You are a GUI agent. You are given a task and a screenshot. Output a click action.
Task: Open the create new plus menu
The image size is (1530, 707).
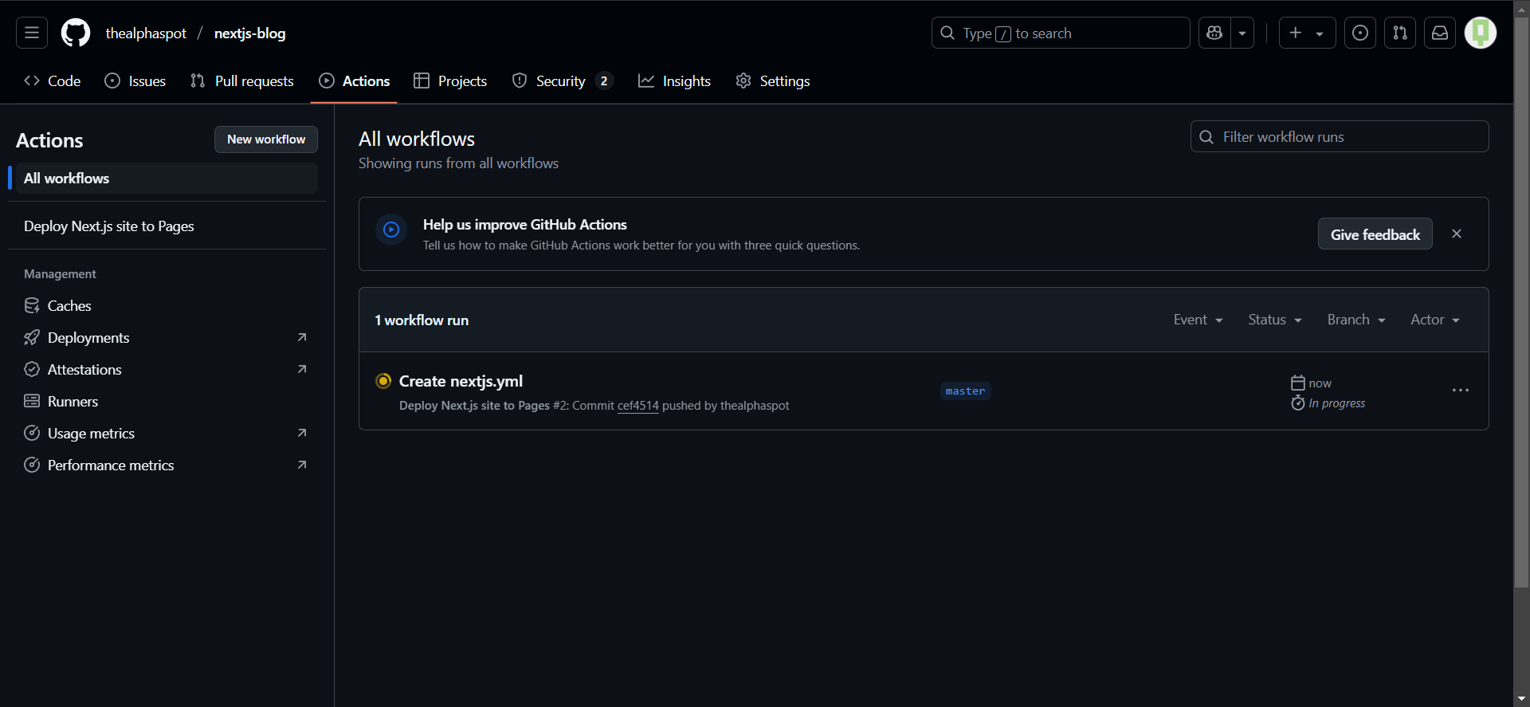(x=1307, y=33)
